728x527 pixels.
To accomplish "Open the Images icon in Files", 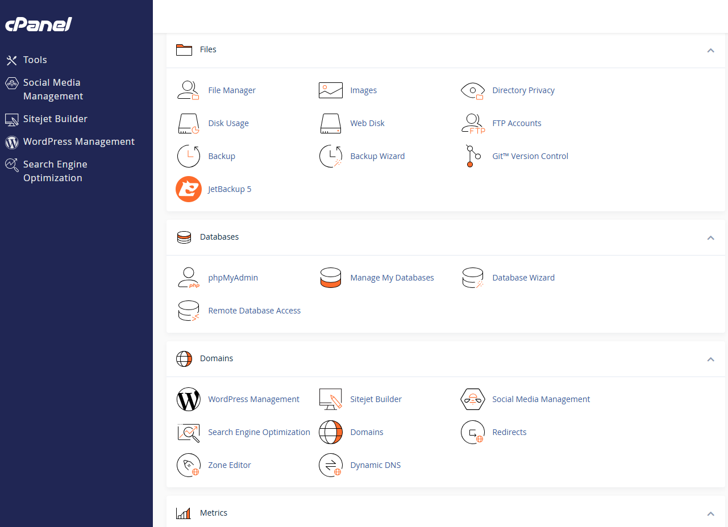I will 330,90.
